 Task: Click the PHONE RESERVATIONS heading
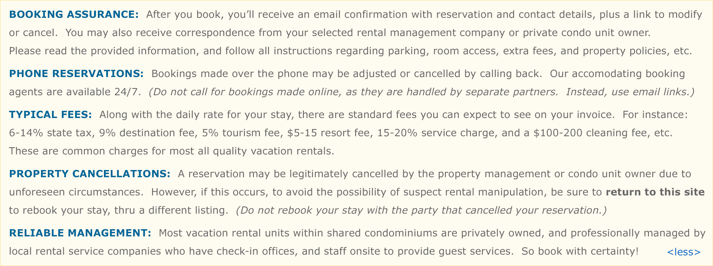(x=76, y=74)
